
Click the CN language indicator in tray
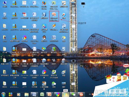(x=90, y=94)
